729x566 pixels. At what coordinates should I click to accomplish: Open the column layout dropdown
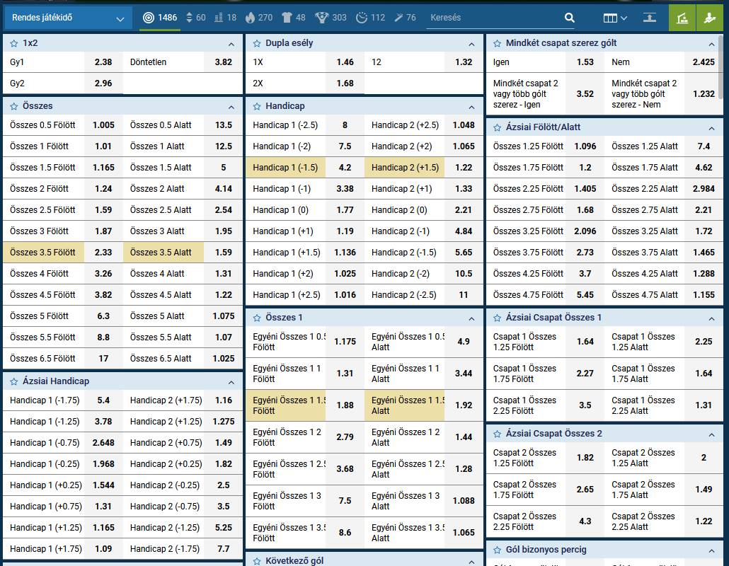coord(615,18)
